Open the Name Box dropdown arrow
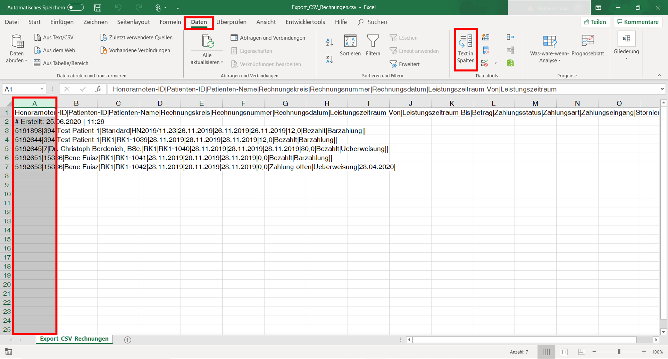This screenshot has width=668, height=359. pos(42,89)
